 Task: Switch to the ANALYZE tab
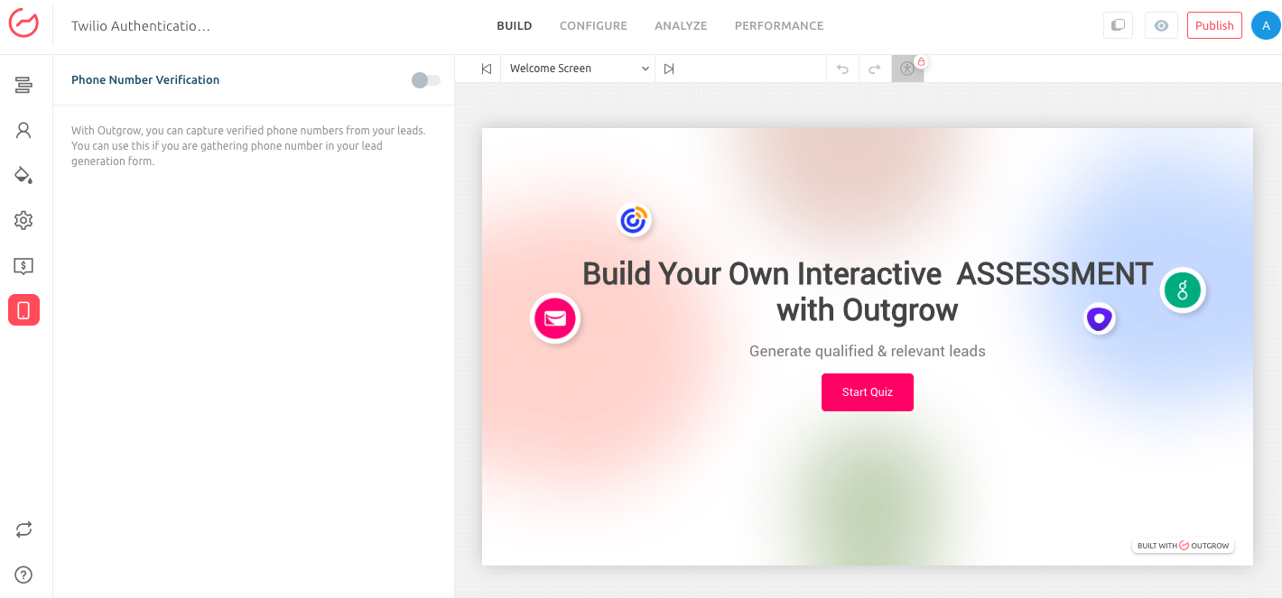[681, 26]
